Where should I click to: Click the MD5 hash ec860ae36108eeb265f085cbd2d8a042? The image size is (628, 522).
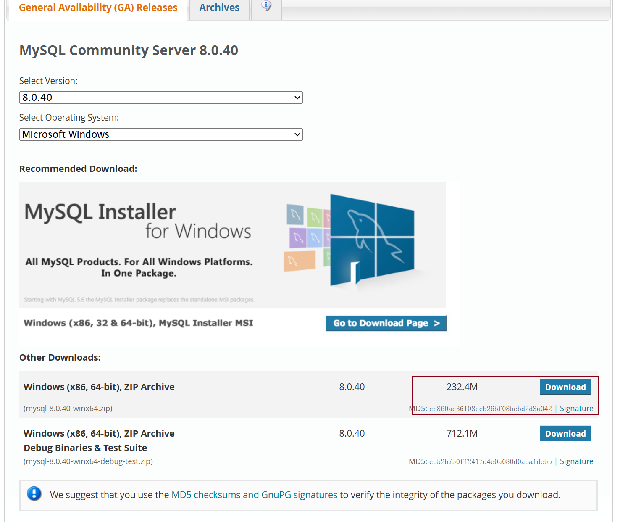pyautogui.click(x=490, y=409)
